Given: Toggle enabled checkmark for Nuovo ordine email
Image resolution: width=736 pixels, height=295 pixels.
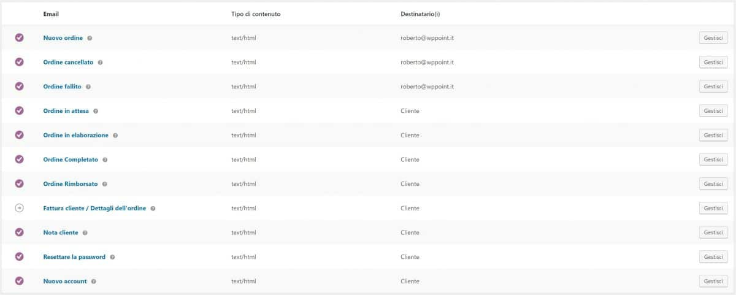Looking at the screenshot, I should (x=19, y=38).
